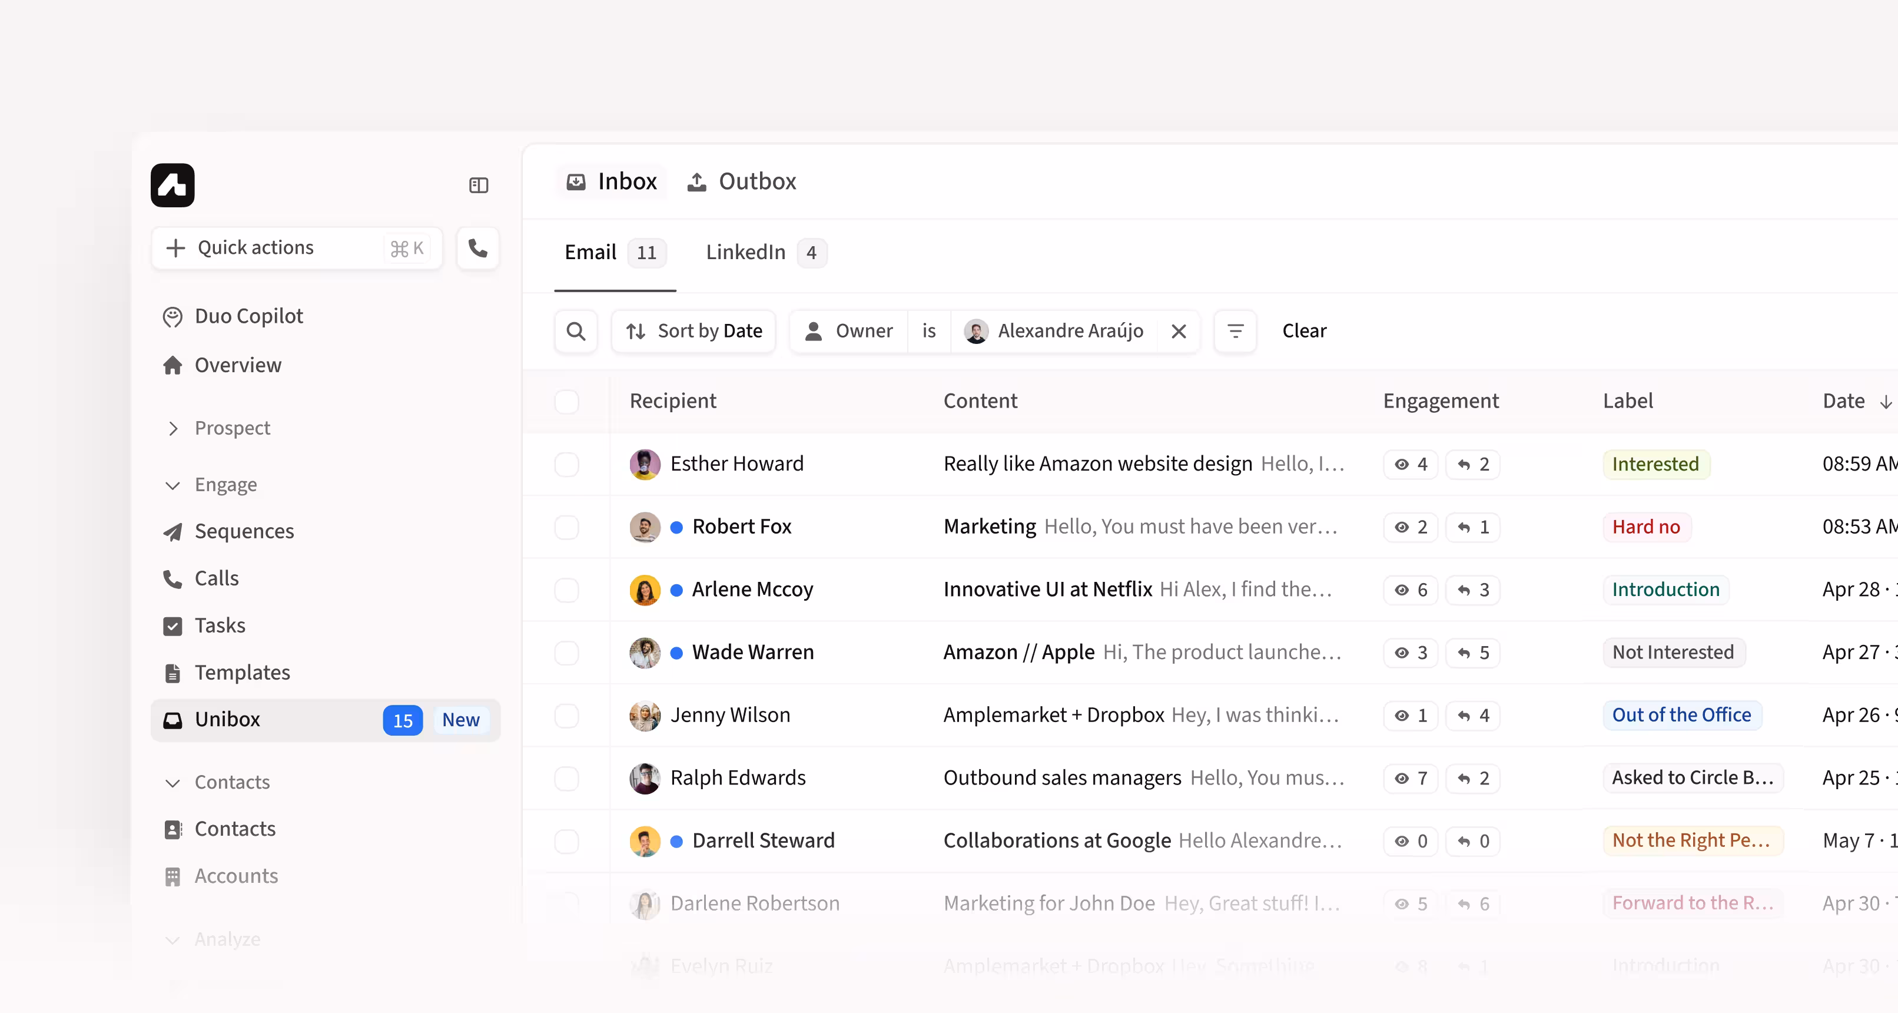Switch to the Outbox view
The width and height of the screenshot is (1898, 1013).
point(742,181)
